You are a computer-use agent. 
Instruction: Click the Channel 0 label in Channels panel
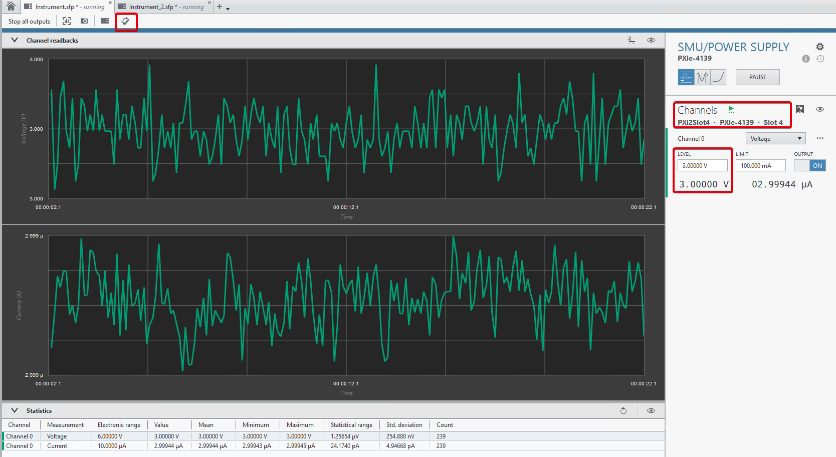pyautogui.click(x=691, y=139)
